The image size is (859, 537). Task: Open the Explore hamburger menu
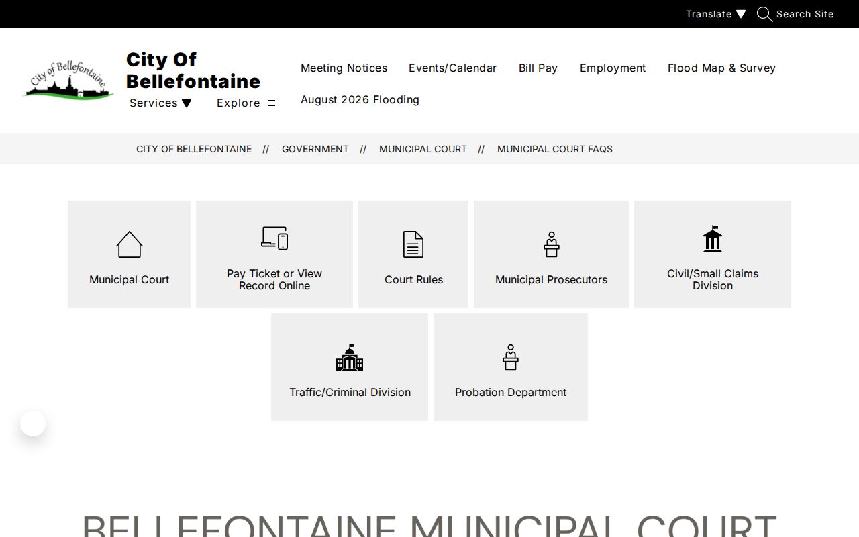point(246,103)
